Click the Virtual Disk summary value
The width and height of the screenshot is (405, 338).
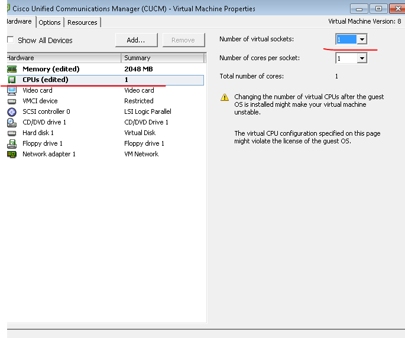(140, 133)
